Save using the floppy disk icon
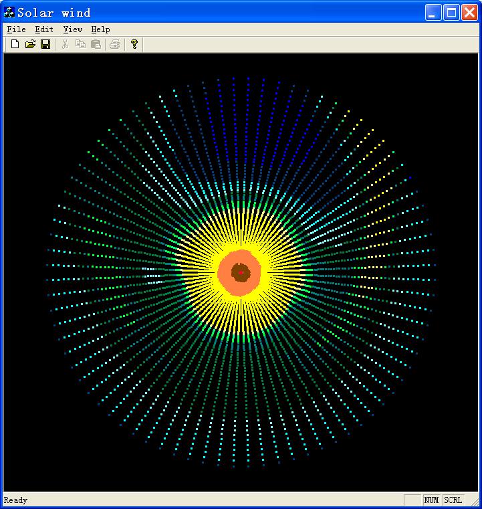This screenshot has width=482, height=509. (x=45, y=44)
